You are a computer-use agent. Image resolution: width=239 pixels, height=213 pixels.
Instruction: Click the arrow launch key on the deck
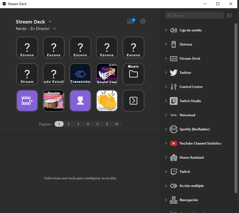click(x=133, y=101)
